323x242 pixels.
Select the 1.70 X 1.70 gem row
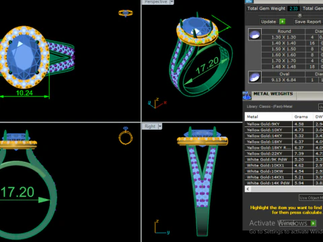tap(292, 61)
